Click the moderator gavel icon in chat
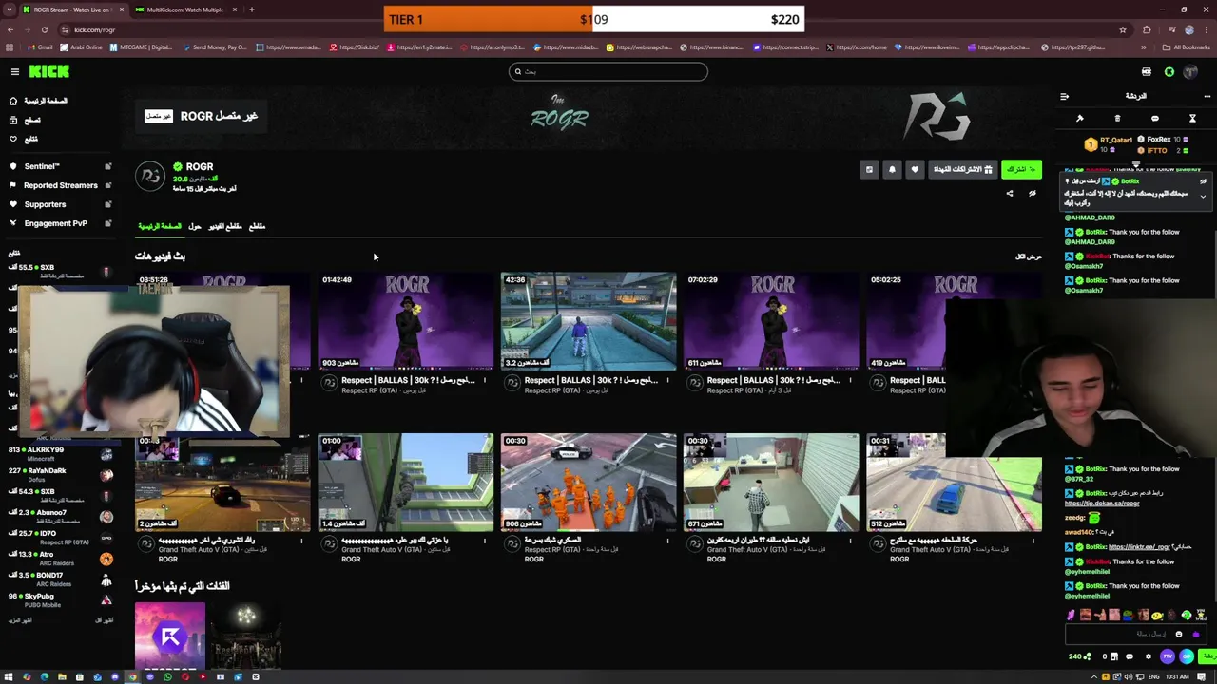 (x=1080, y=119)
